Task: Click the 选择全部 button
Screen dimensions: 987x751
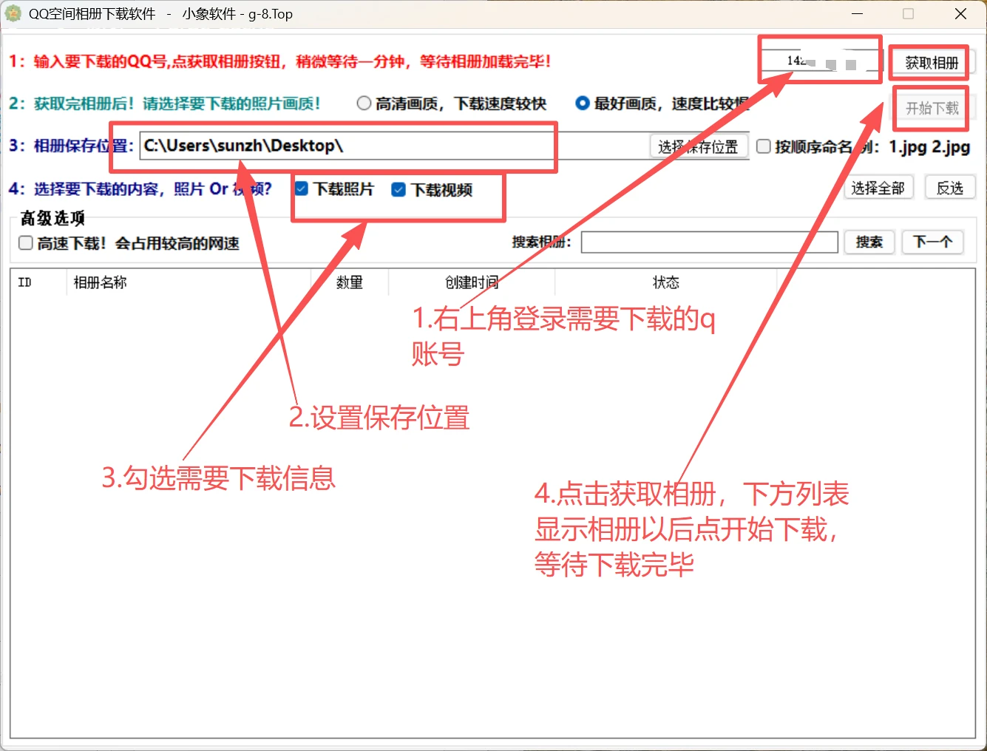Action: (878, 188)
